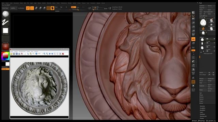The height and width of the screenshot is (122, 218).
Task: Open Preferences menu in top bar
Action: 64,3
